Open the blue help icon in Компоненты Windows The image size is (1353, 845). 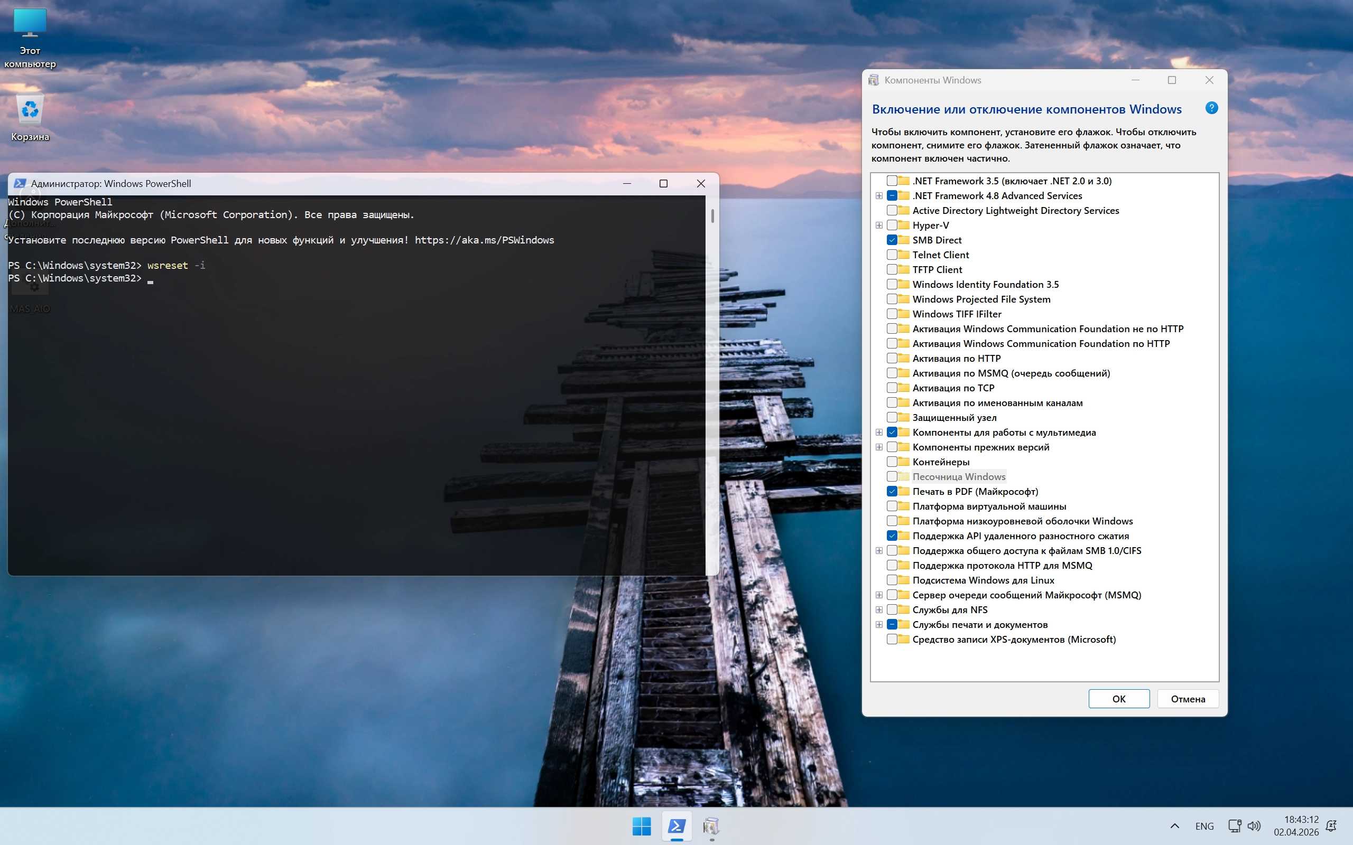1211,108
